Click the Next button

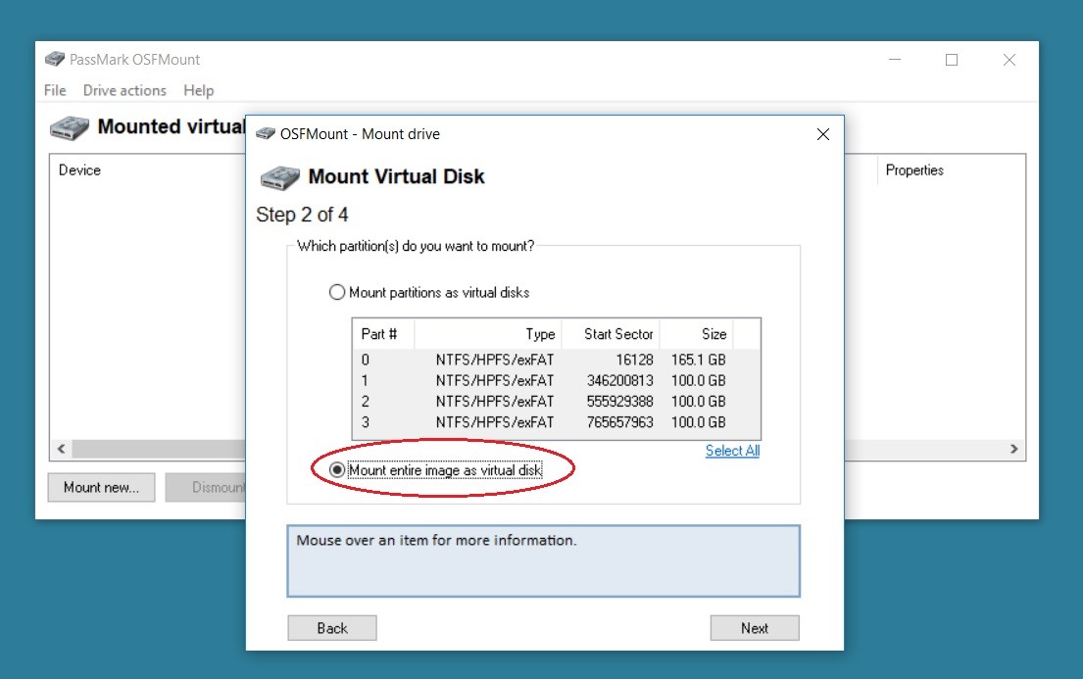pyautogui.click(x=755, y=628)
